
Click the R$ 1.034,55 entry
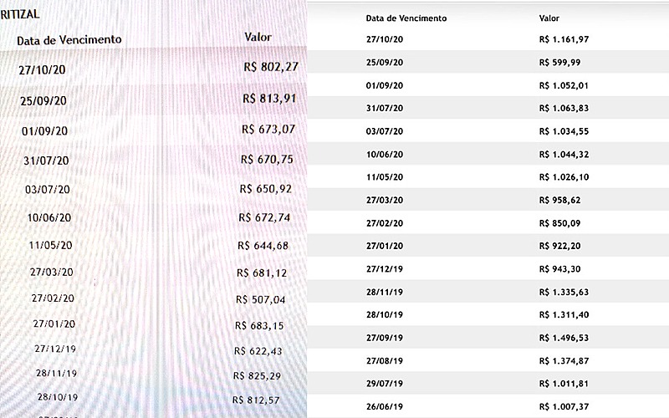click(x=564, y=131)
